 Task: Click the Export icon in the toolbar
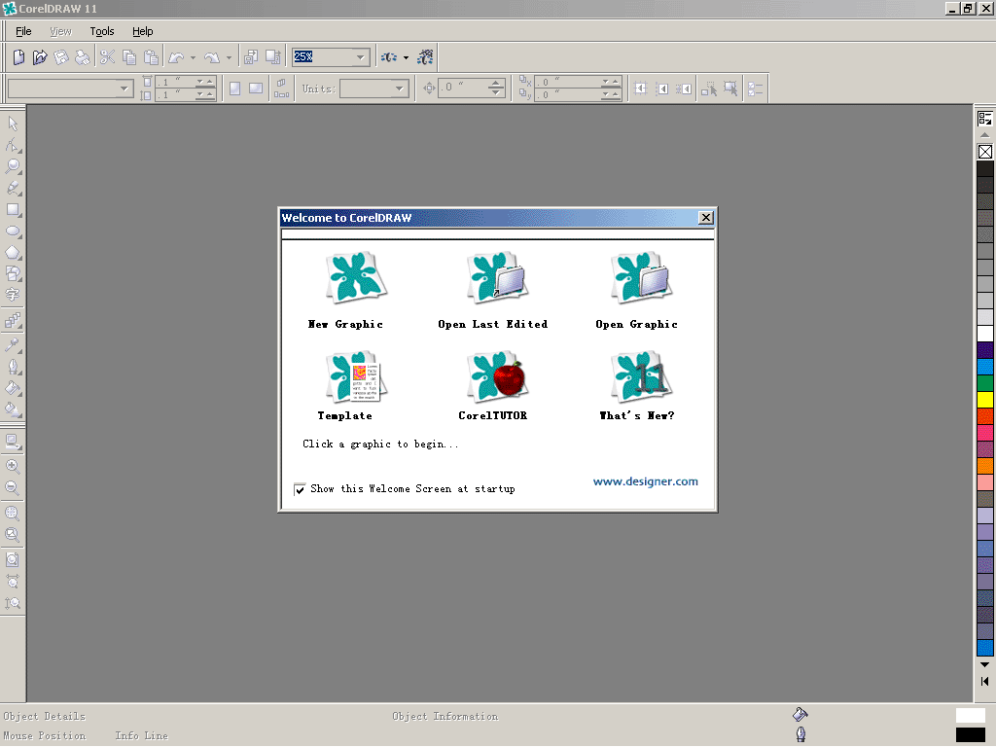pyautogui.click(x=273, y=57)
